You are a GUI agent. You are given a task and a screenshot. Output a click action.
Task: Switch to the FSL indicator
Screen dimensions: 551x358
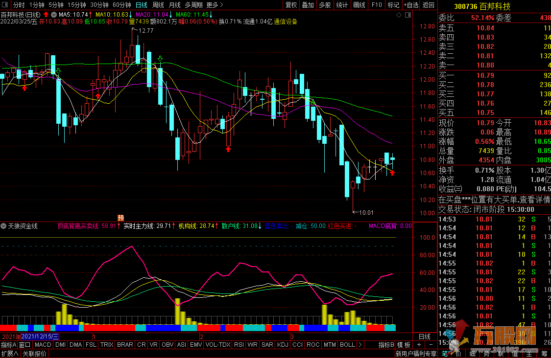coord(91,345)
